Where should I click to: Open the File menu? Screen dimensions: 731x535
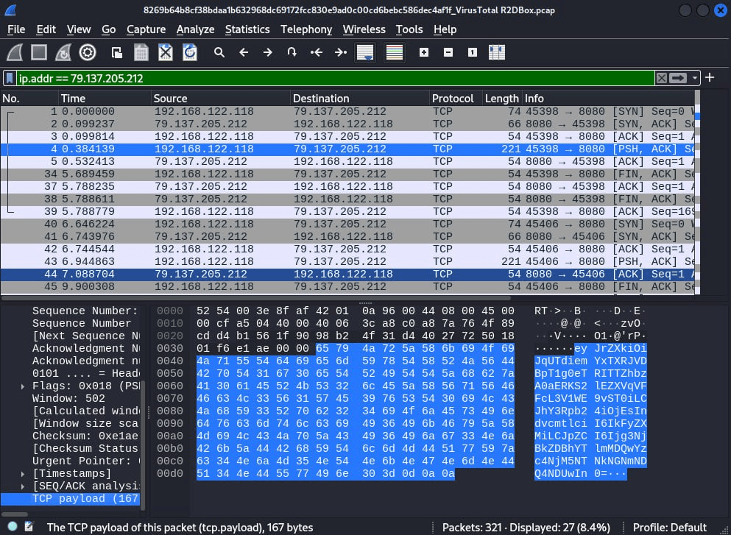[16, 29]
